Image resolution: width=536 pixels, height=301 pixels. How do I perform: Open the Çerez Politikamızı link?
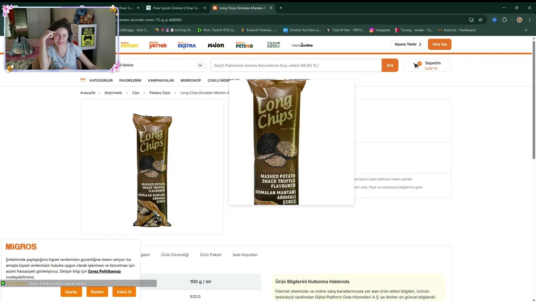104,271
